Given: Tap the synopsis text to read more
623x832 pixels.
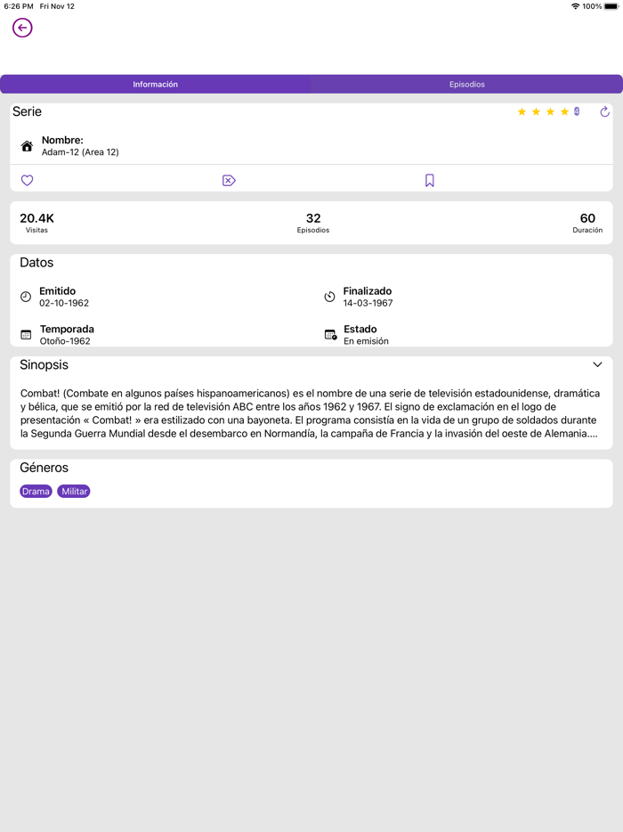Looking at the screenshot, I should pos(311,413).
